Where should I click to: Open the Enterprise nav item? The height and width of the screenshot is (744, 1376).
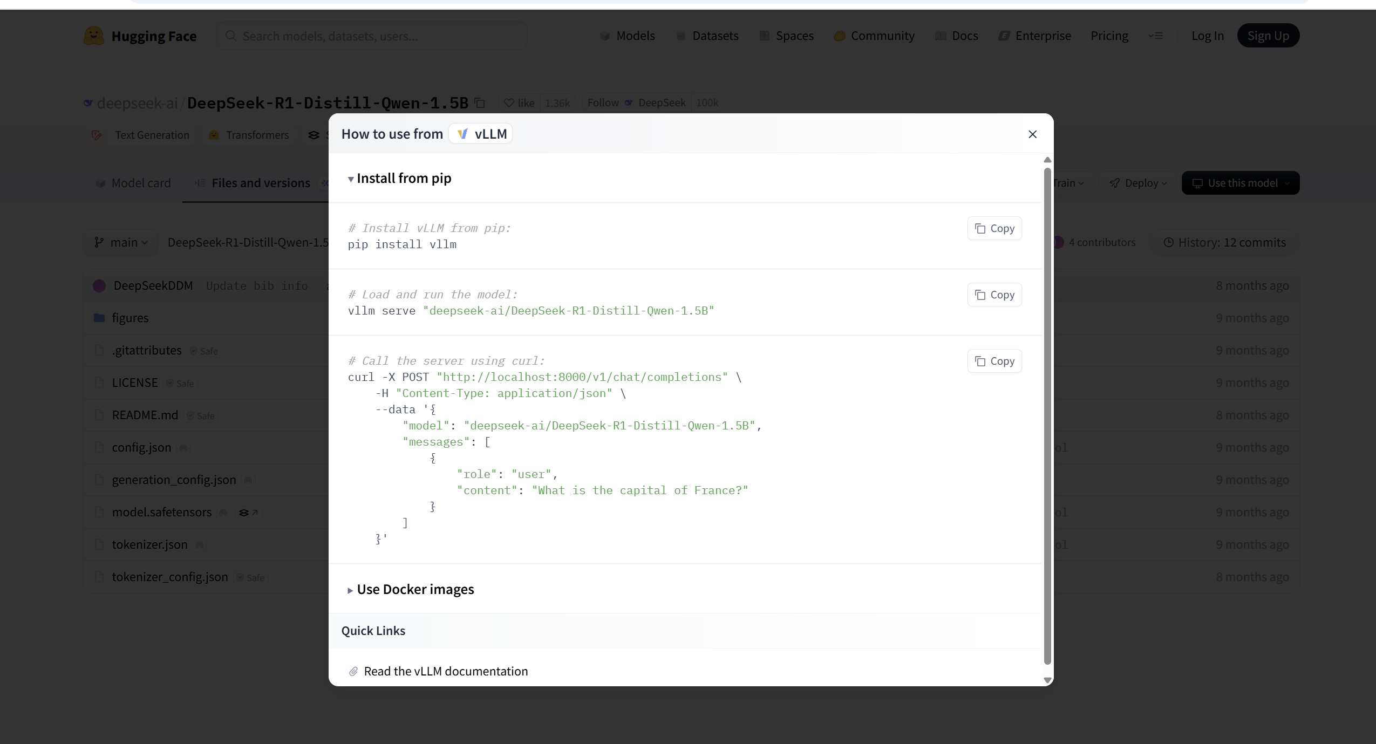[1034, 36]
